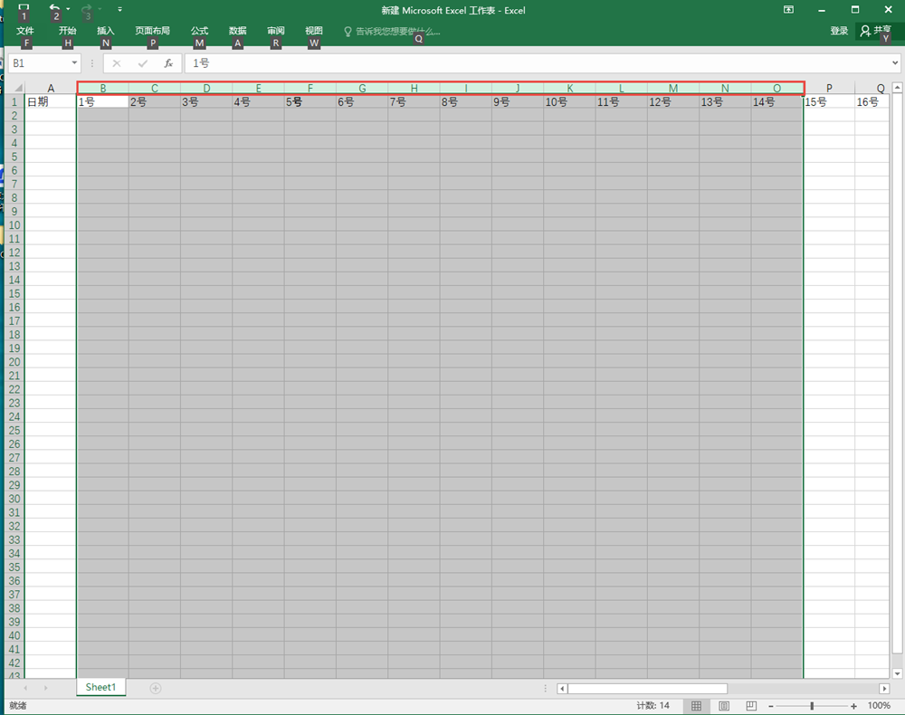
Task: Click the Select All corner triangle
Action: tap(15, 88)
